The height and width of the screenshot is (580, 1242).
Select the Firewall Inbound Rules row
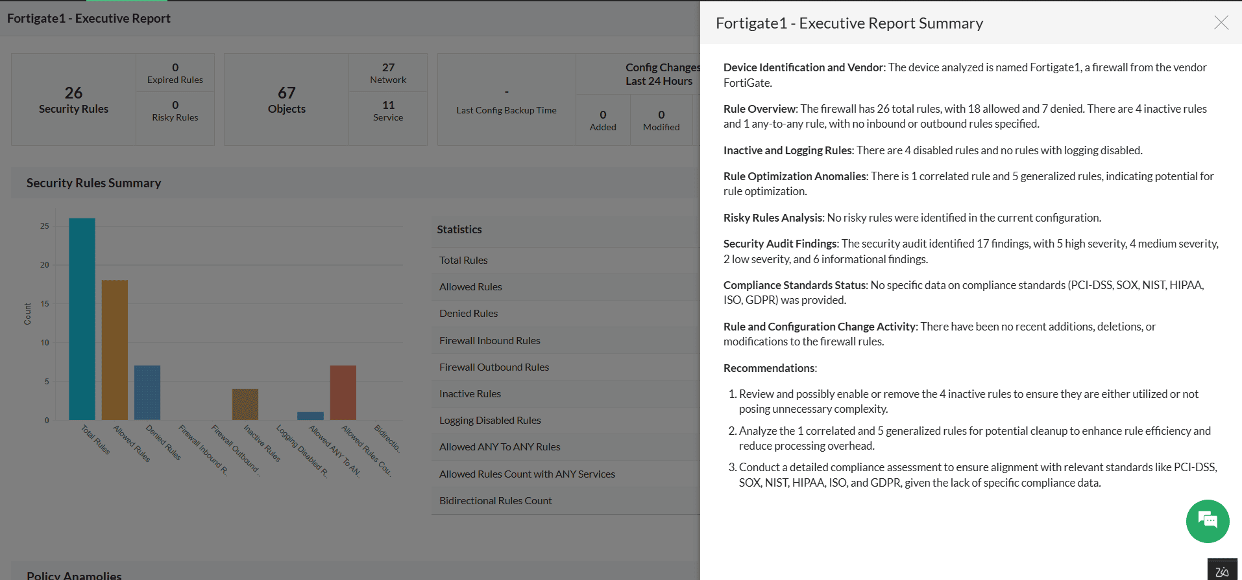[x=566, y=340]
